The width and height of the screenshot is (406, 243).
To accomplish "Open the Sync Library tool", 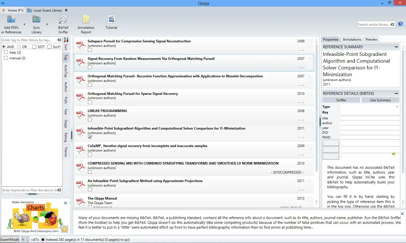I will click(36, 20).
